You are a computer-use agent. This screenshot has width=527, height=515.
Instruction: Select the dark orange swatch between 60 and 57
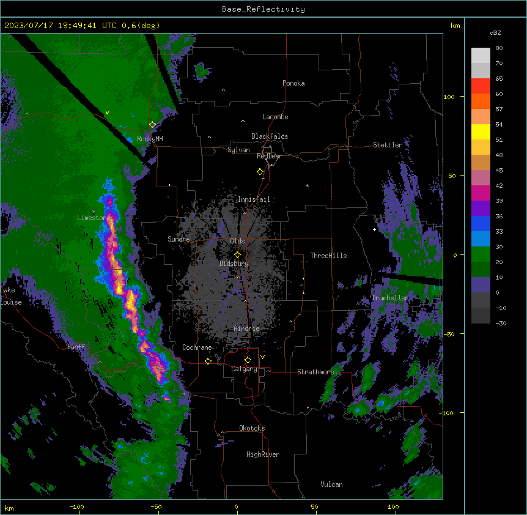tap(481, 101)
